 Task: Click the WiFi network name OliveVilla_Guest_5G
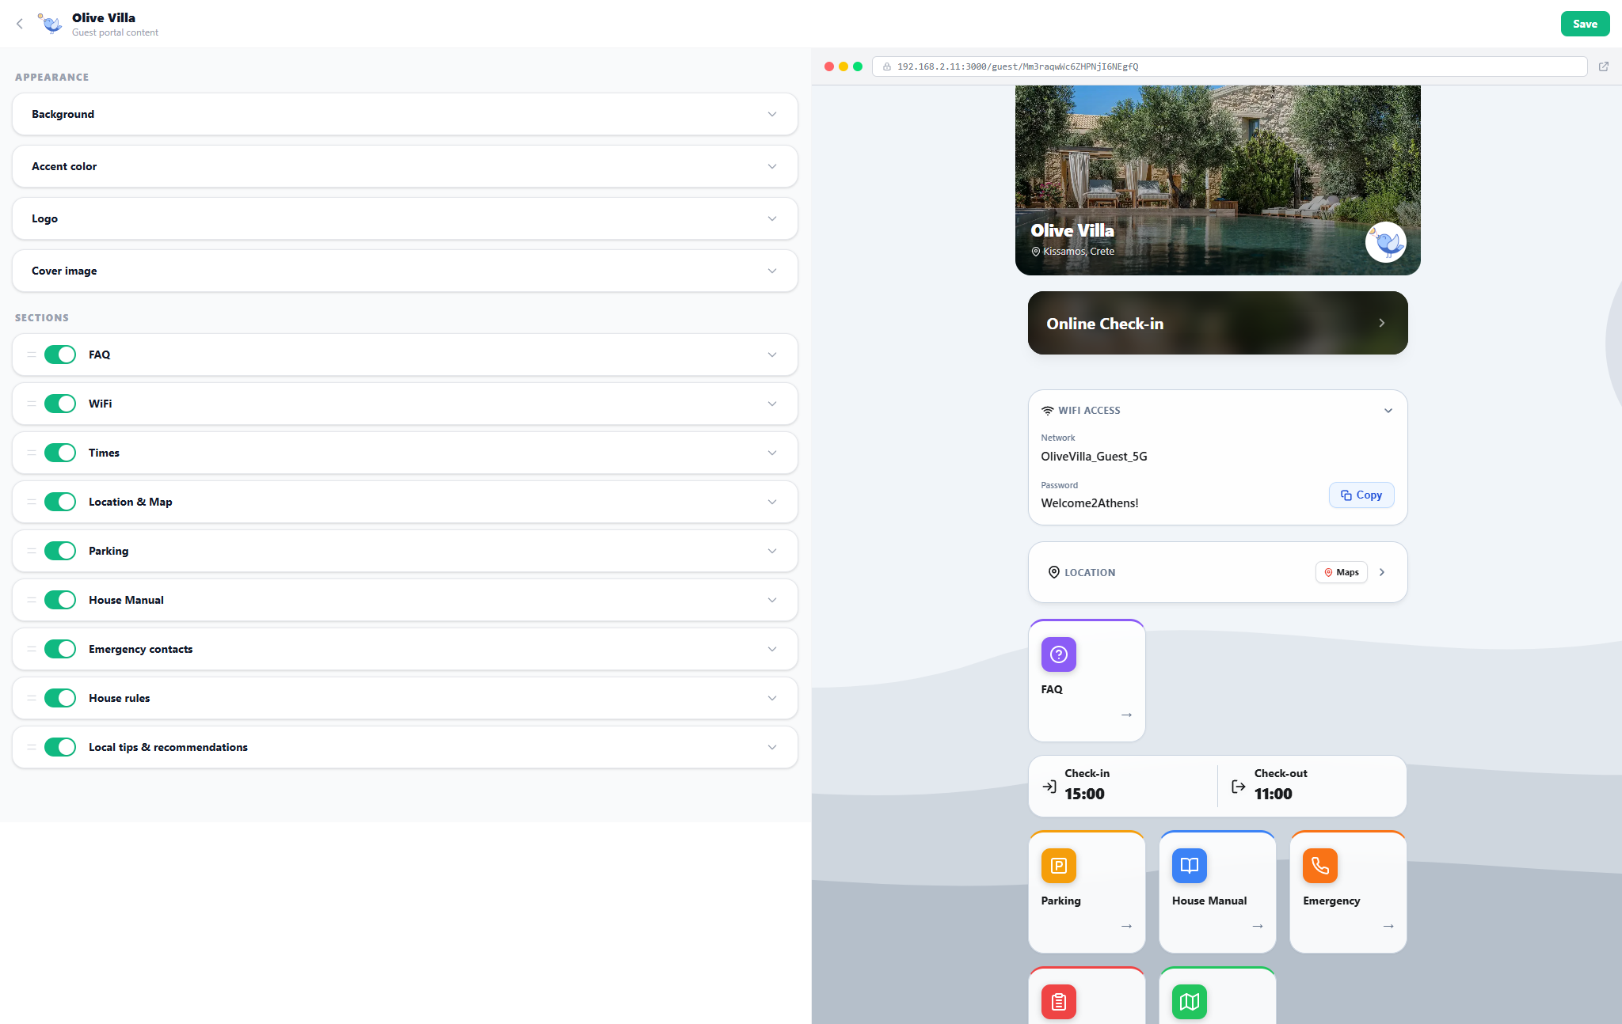click(x=1094, y=457)
